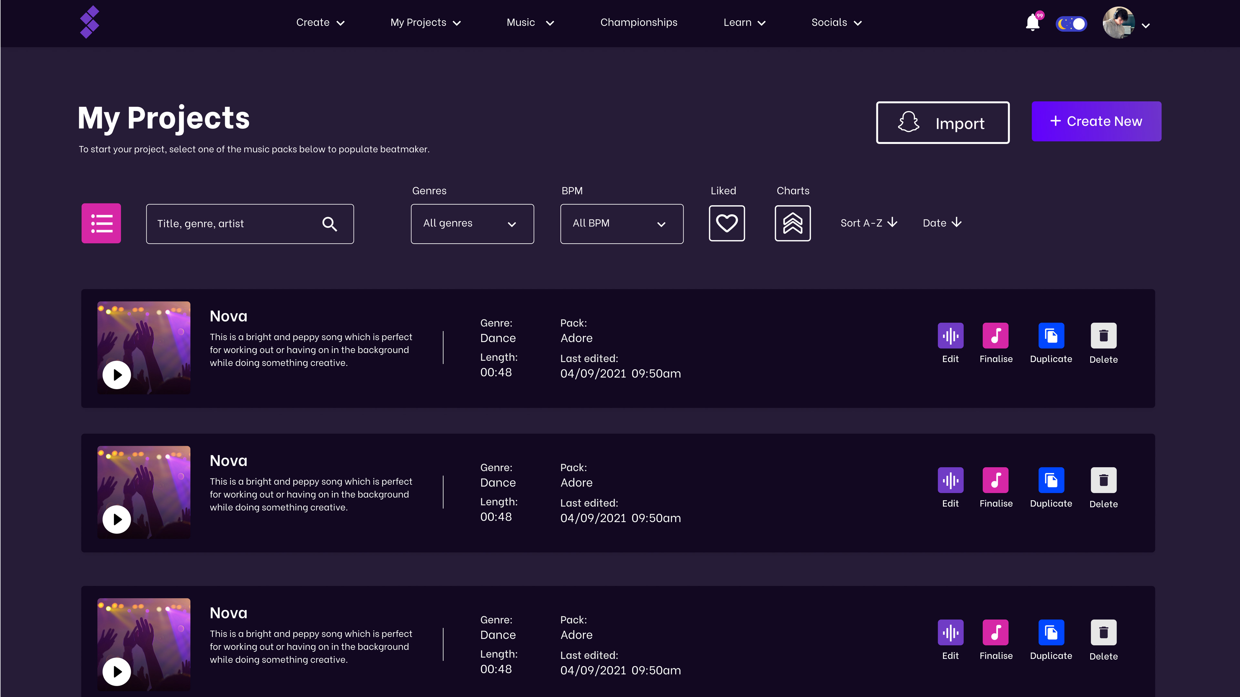Click the Duplicate icon on the third Nova

(1051, 632)
